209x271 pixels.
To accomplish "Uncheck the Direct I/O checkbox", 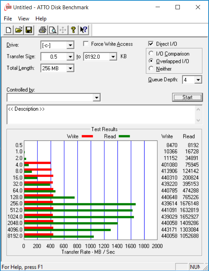I will tap(151, 44).
